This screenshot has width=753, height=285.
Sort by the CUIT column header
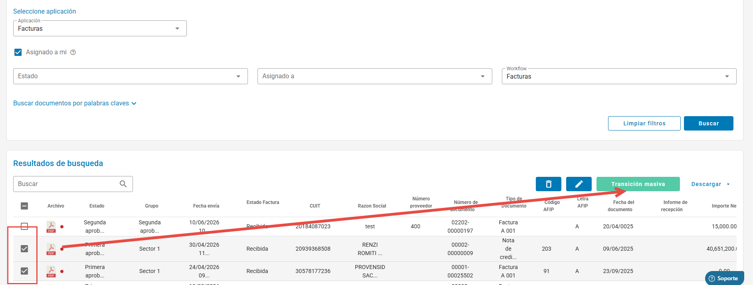pos(315,206)
